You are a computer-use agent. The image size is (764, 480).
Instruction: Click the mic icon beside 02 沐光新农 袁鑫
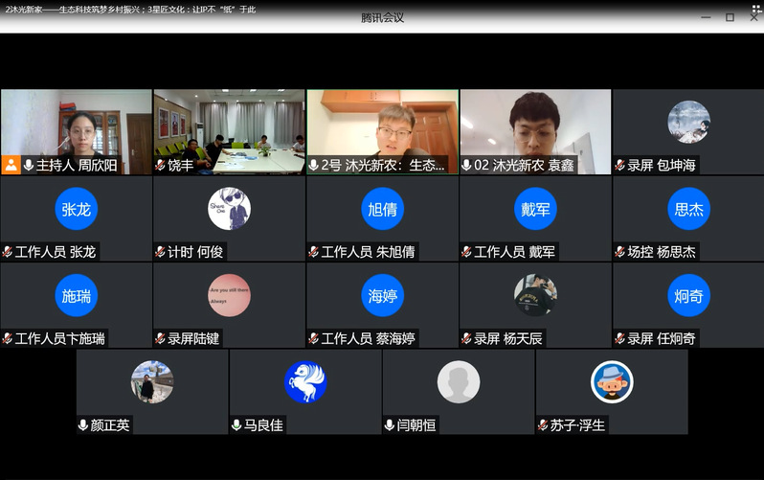click(x=467, y=166)
